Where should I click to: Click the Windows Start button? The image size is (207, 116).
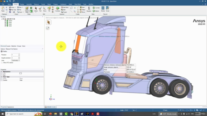pos(3,114)
